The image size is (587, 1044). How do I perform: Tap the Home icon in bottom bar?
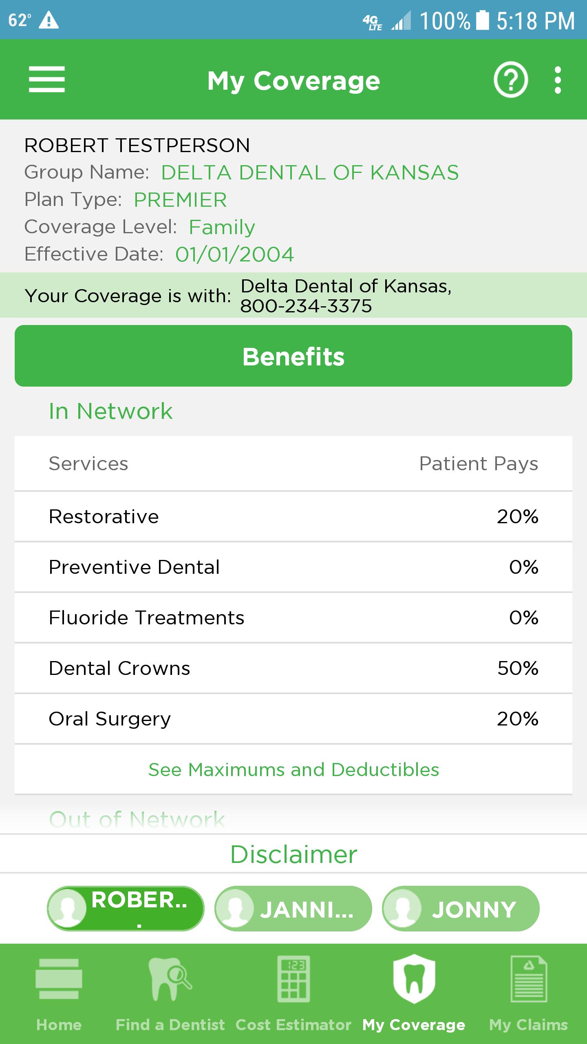click(59, 979)
